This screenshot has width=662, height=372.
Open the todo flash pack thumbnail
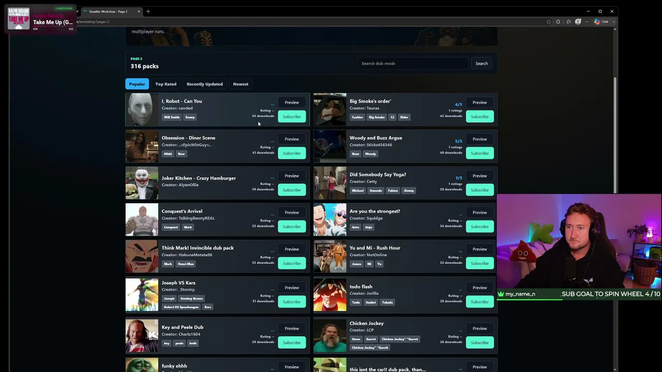[330, 295]
